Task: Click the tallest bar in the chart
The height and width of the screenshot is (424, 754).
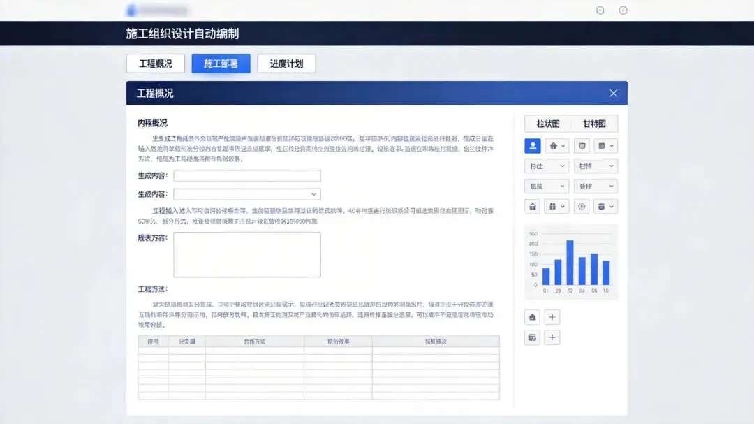Action: click(x=570, y=263)
